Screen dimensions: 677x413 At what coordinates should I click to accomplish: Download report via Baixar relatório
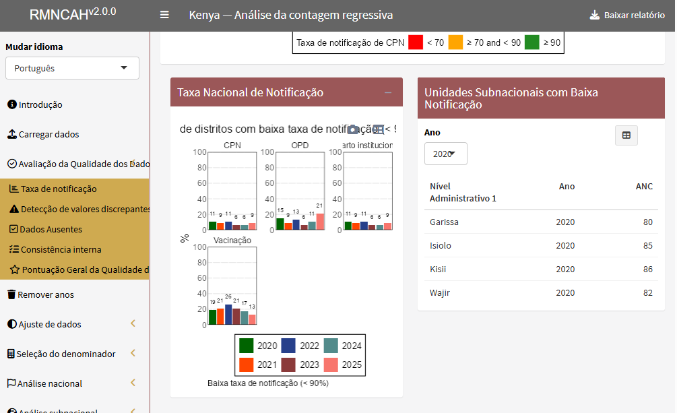point(627,15)
